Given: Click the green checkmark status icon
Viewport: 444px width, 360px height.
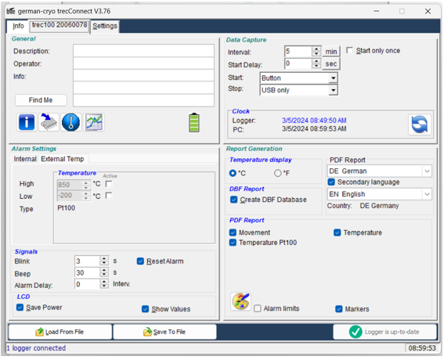Looking at the screenshot, I should tap(356, 332).
